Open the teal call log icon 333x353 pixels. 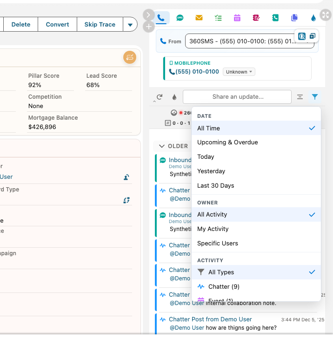(x=275, y=18)
